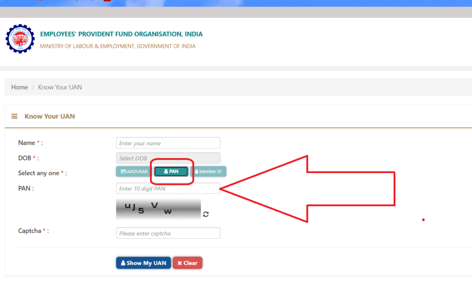The width and height of the screenshot is (472, 302).
Task: Focus the captcha entry field
Action: point(168,233)
